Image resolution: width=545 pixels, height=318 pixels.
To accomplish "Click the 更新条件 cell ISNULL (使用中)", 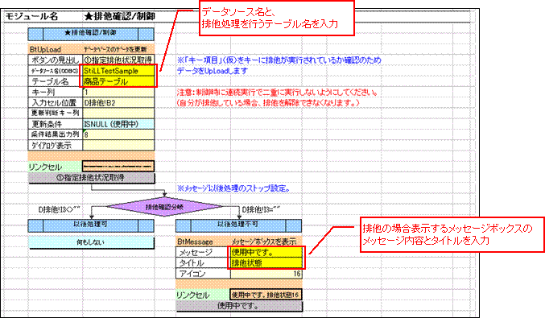I will (x=118, y=124).
